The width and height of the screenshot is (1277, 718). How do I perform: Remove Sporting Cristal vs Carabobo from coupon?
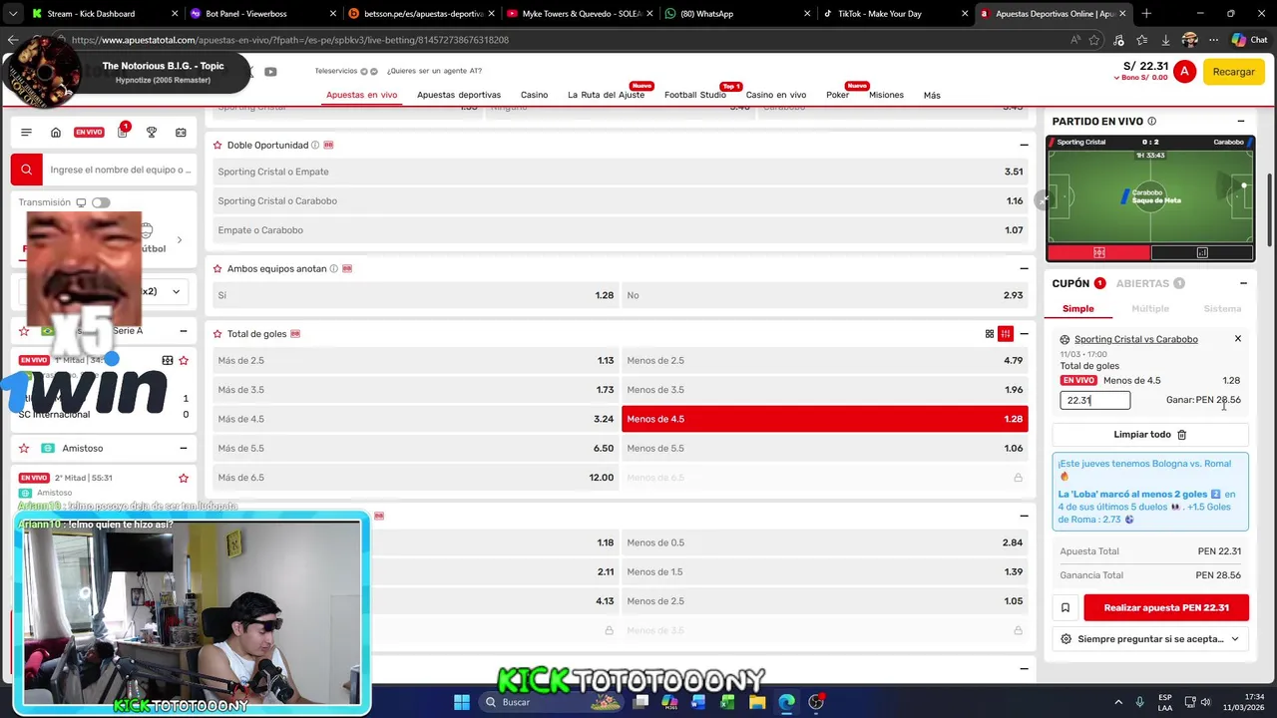coord(1238,339)
